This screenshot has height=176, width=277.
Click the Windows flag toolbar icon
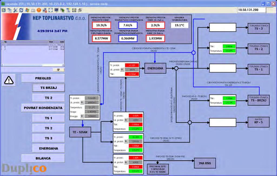tap(27, 10)
